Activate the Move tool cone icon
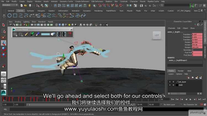The image size is (207, 116). [4, 43]
